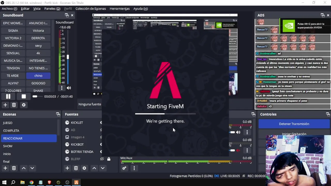This screenshot has width=331, height=186.
Task: Remove the selected source
Action: coord(76,168)
